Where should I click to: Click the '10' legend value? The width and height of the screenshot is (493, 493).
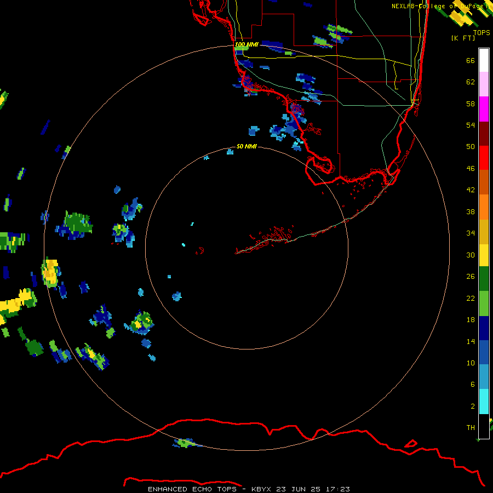(x=471, y=363)
